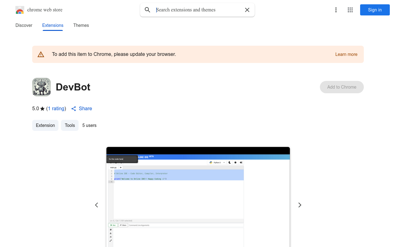This screenshot has height=247, width=396.
Task: Click the rating star icon
Action: tap(42, 109)
